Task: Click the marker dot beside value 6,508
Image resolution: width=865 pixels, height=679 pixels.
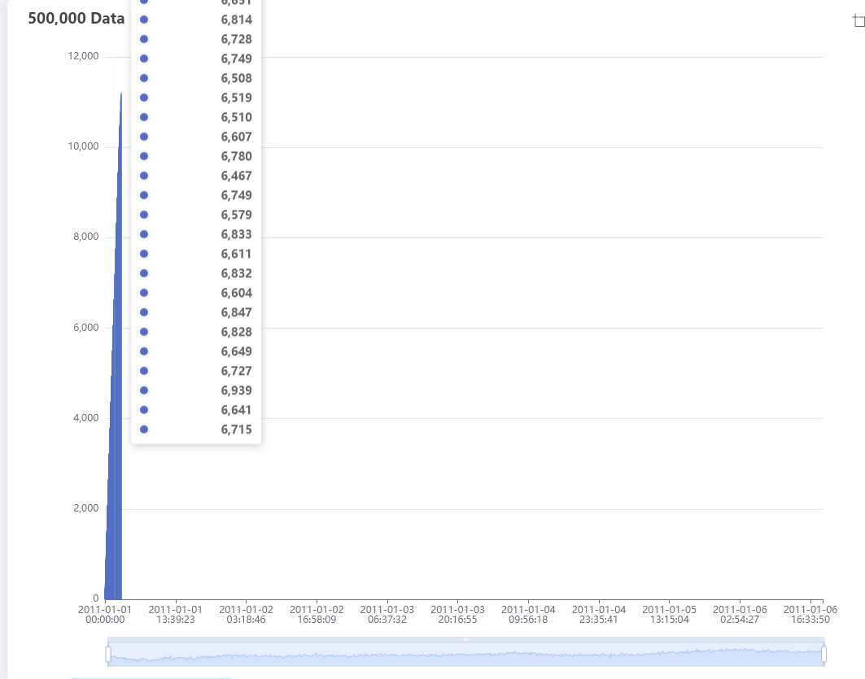Action: pos(144,78)
